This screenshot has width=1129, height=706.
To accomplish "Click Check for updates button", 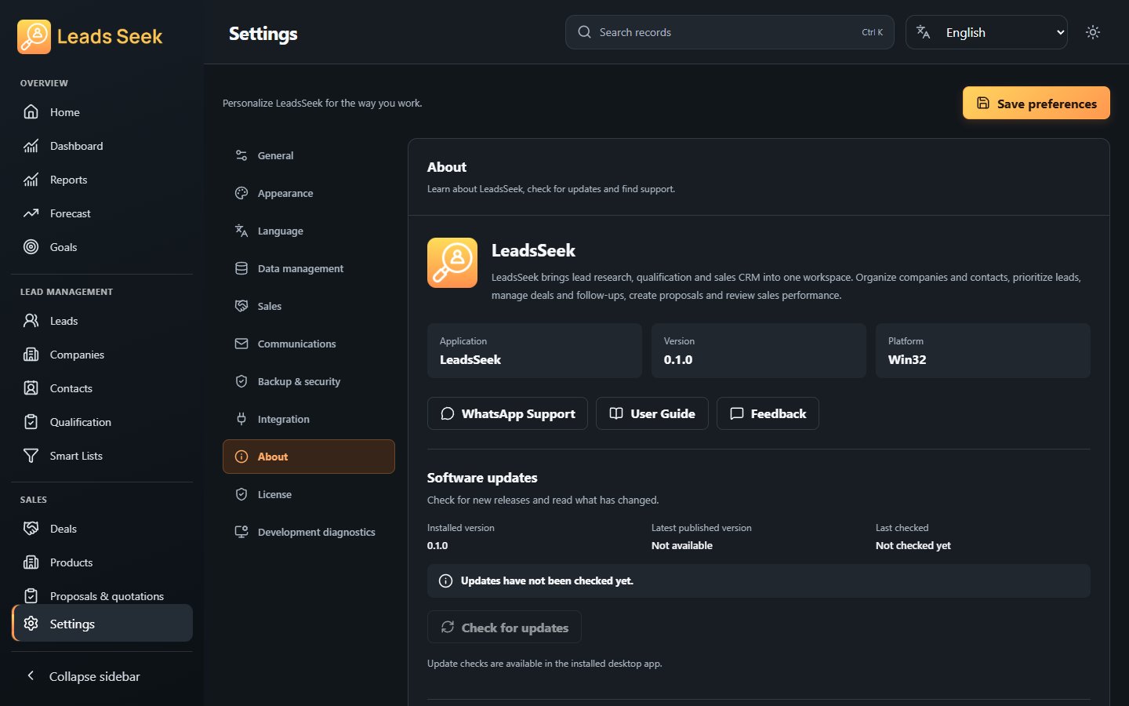I will (x=504, y=628).
